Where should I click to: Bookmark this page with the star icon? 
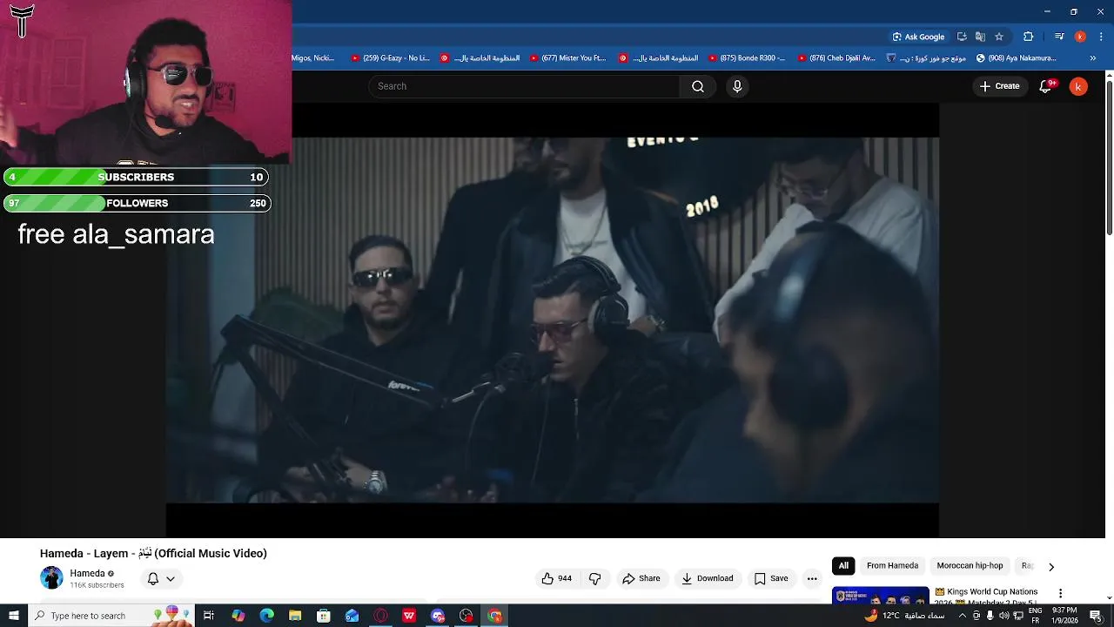coord(999,37)
